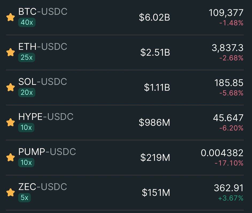This screenshot has width=252, height=213.
Task: Unfavorite BTC-USDC via its star icon
Action: pyautogui.click(x=10, y=18)
